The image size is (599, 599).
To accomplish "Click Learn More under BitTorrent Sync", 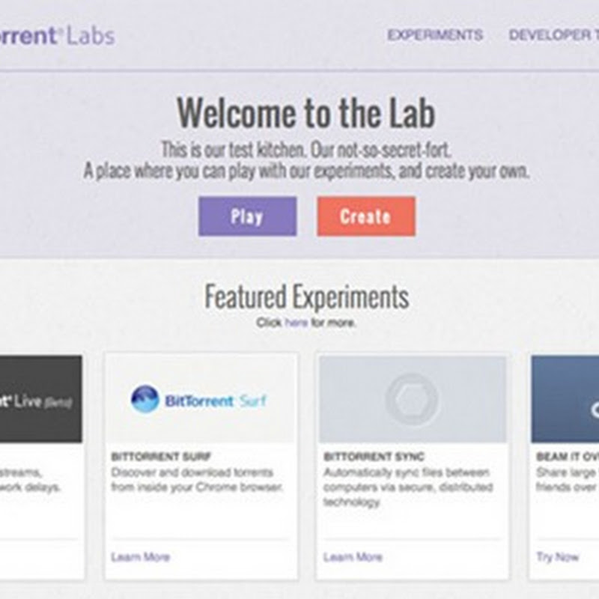I will (x=353, y=557).
